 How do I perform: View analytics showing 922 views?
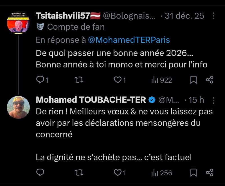click(x=161, y=80)
